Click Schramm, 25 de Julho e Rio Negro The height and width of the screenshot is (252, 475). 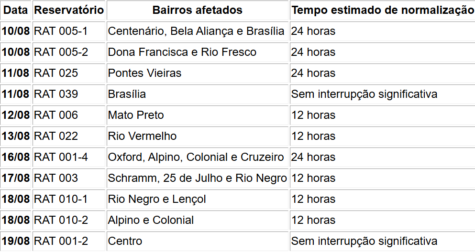point(198,178)
